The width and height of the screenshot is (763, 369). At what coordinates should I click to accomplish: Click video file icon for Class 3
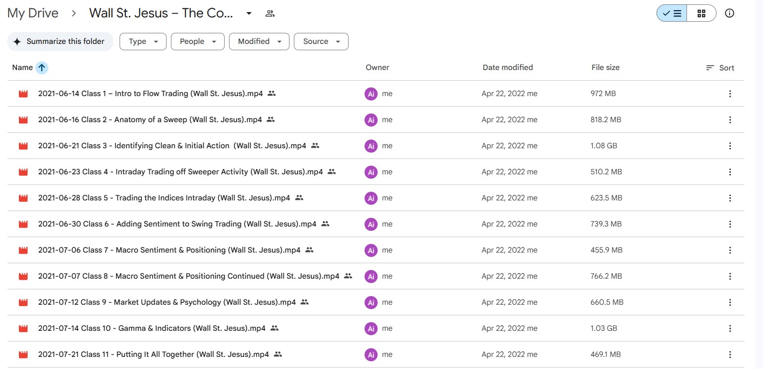click(x=23, y=146)
